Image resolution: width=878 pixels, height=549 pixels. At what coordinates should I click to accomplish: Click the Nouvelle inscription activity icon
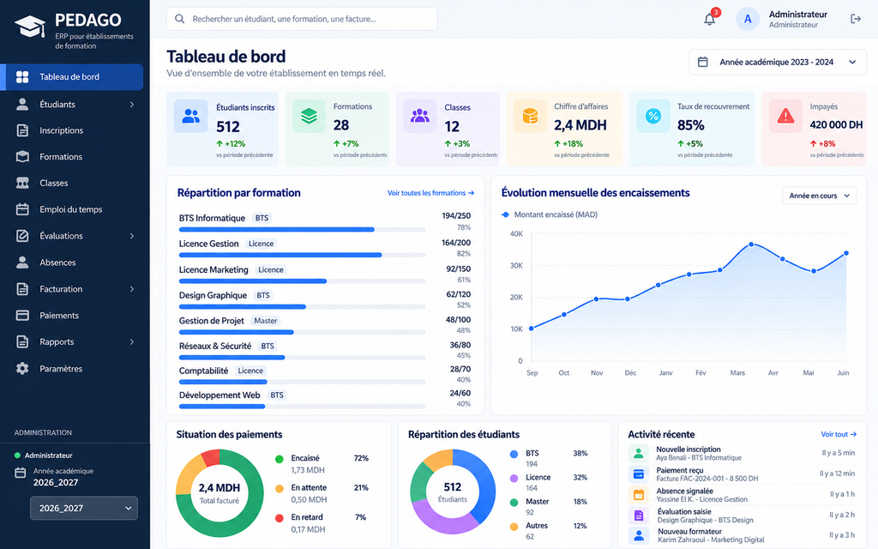(x=638, y=453)
